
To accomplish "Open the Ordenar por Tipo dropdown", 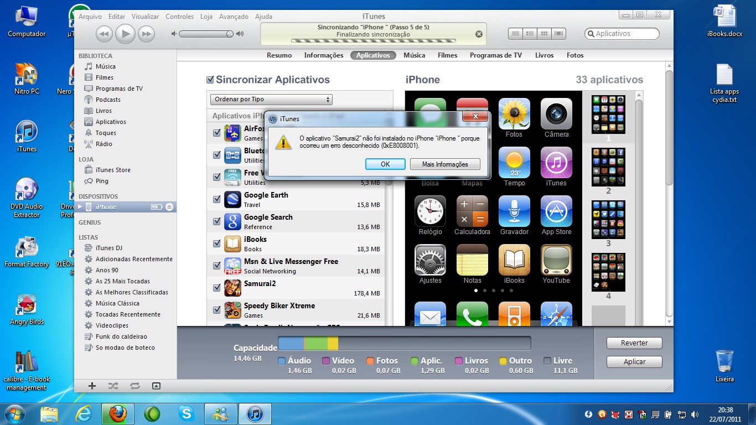I will [x=271, y=100].
